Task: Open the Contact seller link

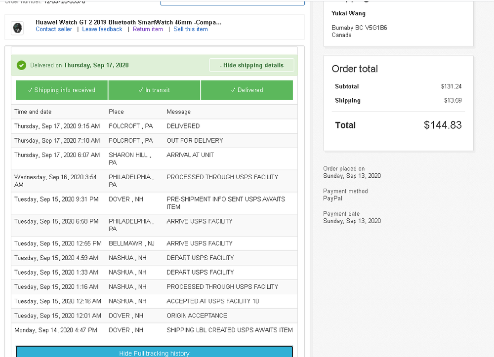Action: point(53,29)
